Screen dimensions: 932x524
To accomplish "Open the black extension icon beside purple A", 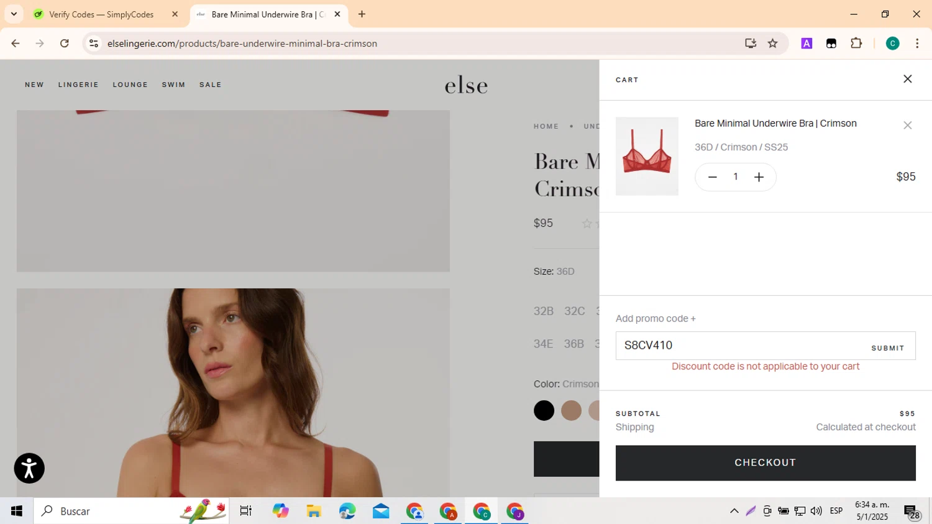I will pos(831,44).
